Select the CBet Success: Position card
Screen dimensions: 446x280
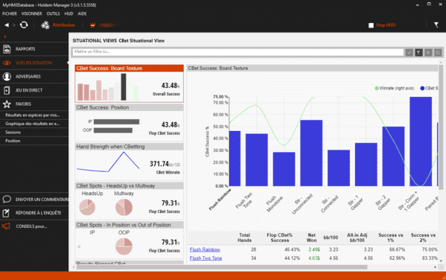(129, 123)
